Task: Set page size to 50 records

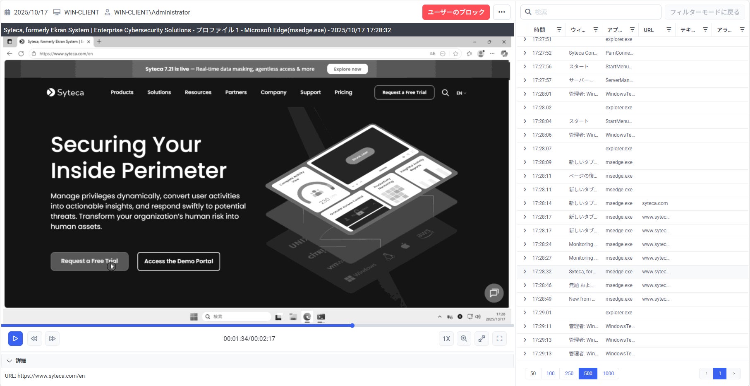Action: pos(533,373)
